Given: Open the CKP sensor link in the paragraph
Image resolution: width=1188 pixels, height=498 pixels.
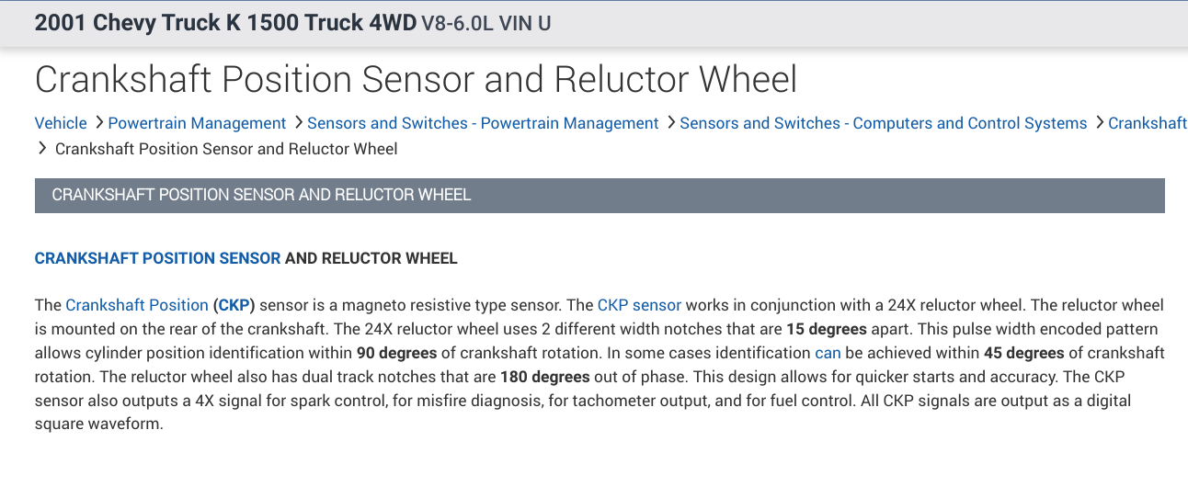Looking at the screenshot, I should pyautogui.click(x=639, y=305).
